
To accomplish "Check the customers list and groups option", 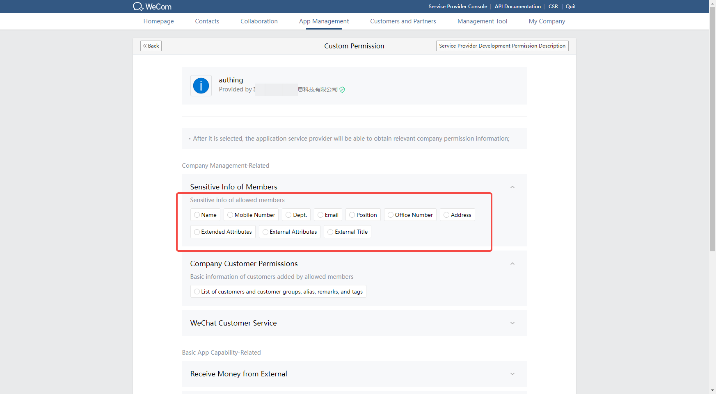I will pyautogui.click(x=197, y=292).
